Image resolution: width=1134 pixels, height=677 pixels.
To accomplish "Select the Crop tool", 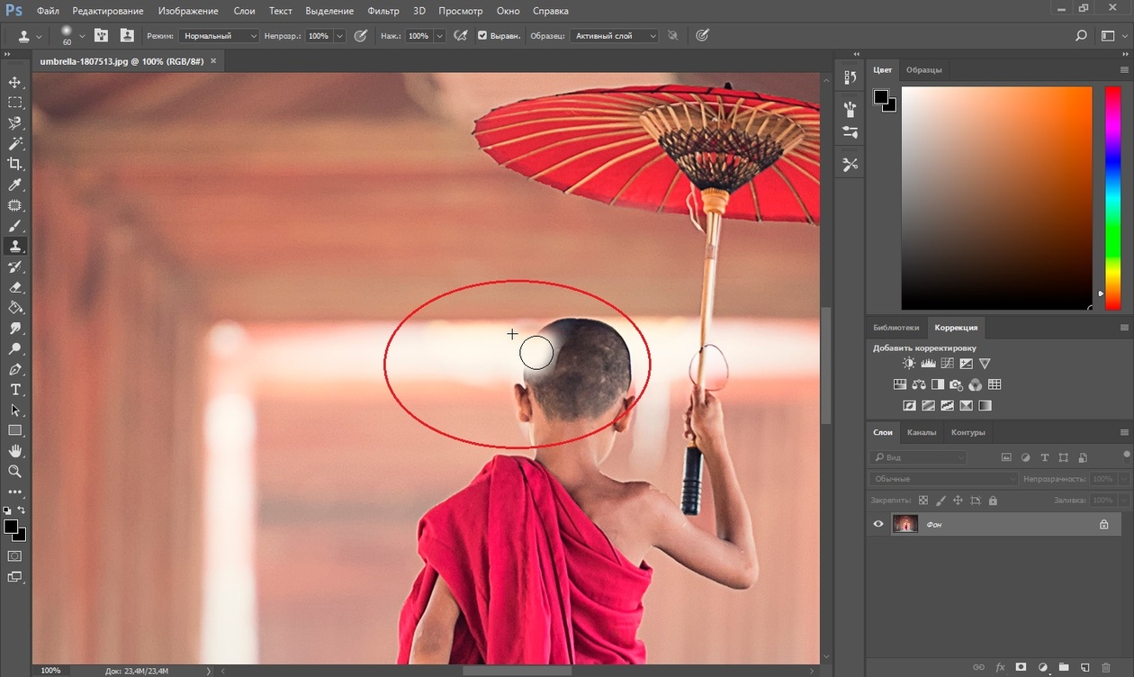I will (15, 164).
